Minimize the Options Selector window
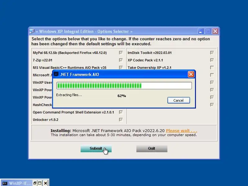 [201, 31]
